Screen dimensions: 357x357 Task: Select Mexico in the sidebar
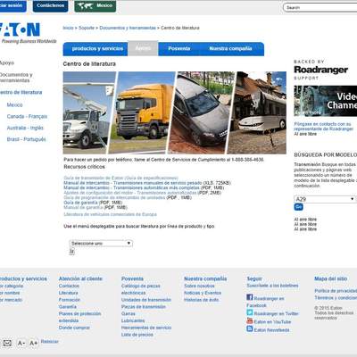point(14,105)
